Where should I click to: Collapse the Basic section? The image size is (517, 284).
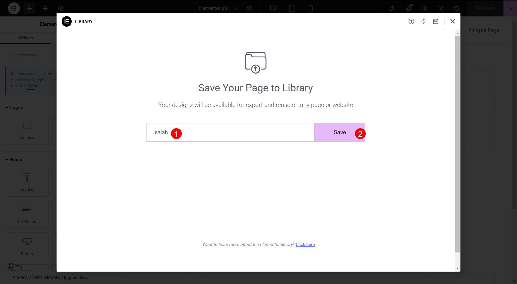14,160
